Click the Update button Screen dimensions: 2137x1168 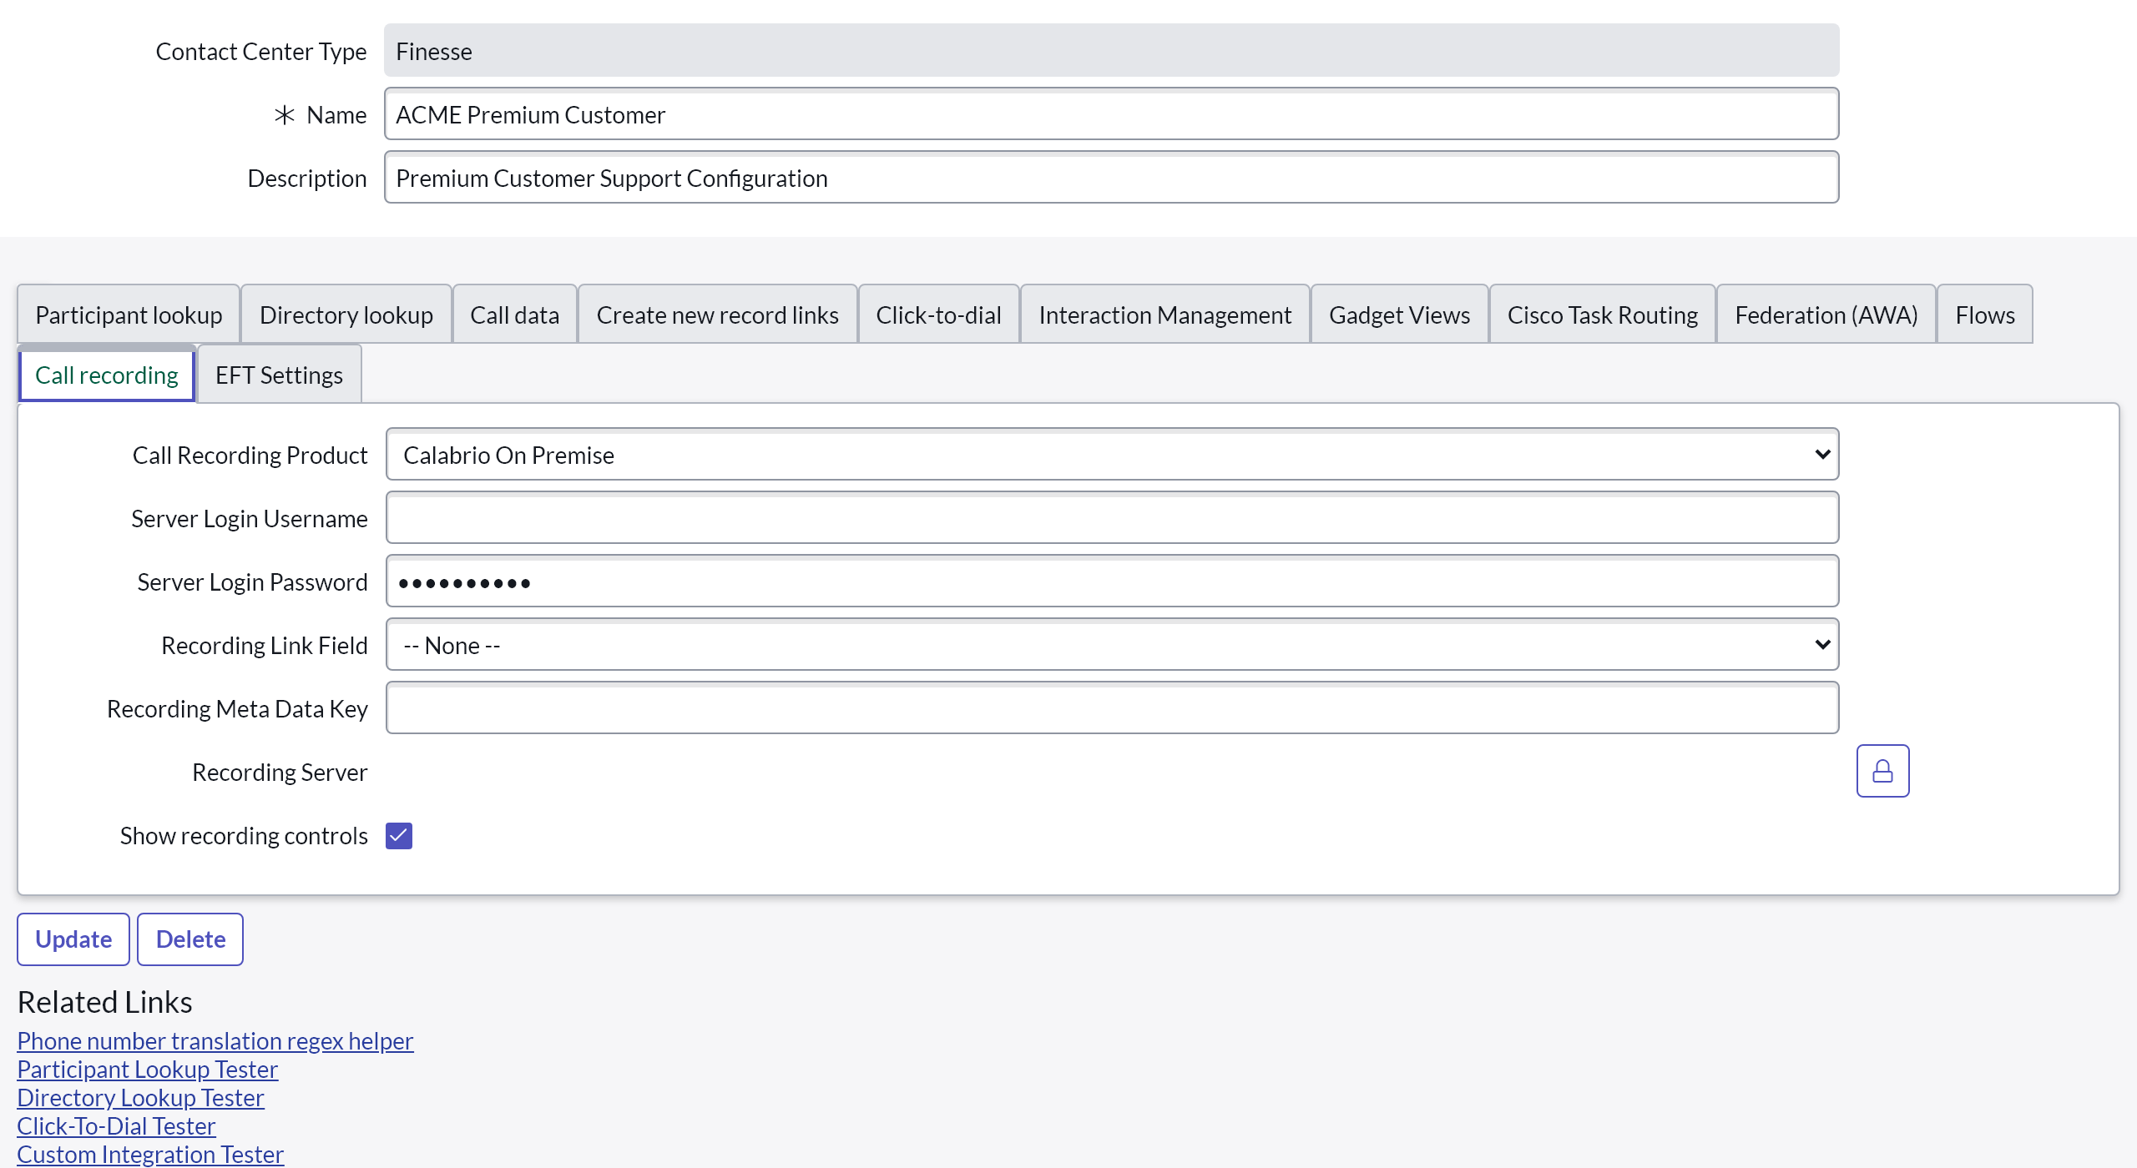coord(73,939)
